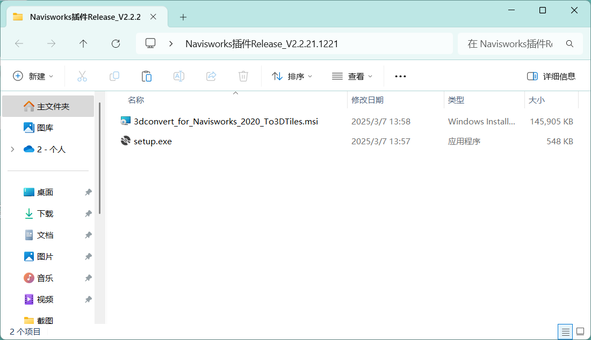This screenshot has height=340, width=591.
Task: Unpin 视频 using its pin icon
Action: pyautogui.click(x=88, y=299)
